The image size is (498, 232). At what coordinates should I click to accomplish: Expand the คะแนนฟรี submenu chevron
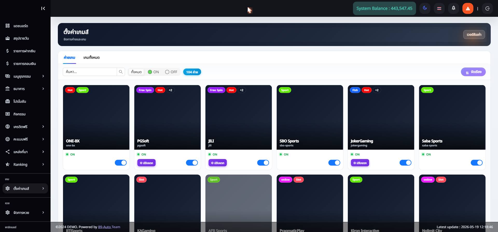pos(43,139)
